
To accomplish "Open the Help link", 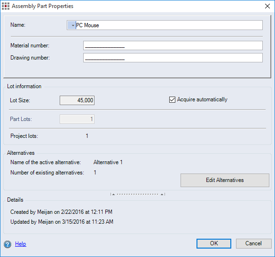I will point(21,244).
